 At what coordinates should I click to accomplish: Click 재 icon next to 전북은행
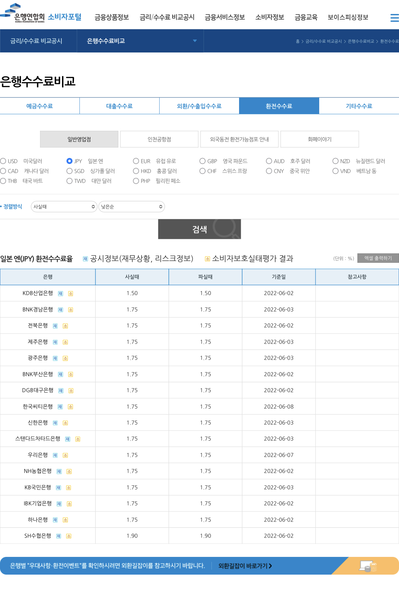[55, 326]
